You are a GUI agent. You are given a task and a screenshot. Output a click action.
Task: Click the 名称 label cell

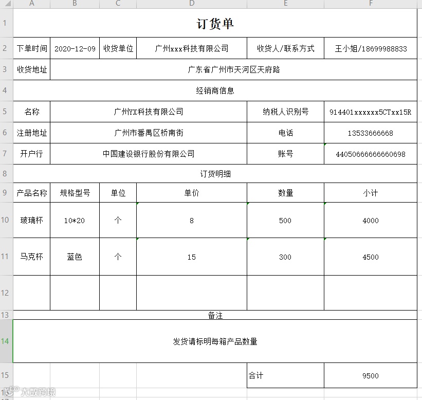point(32,112)
